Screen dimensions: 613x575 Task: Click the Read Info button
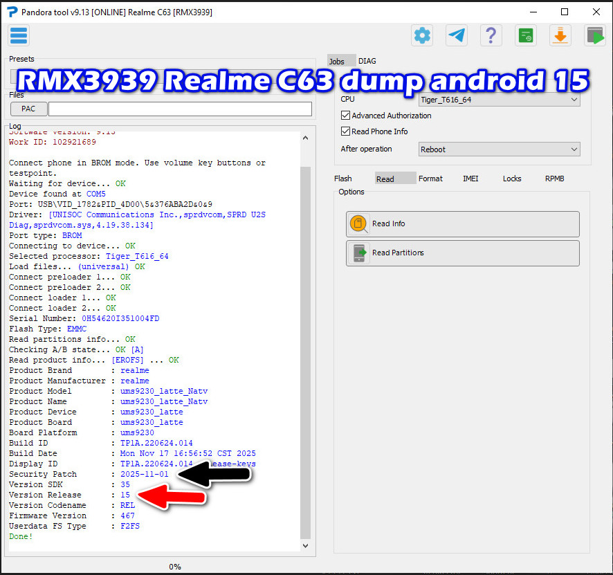(x=462, y=223)
